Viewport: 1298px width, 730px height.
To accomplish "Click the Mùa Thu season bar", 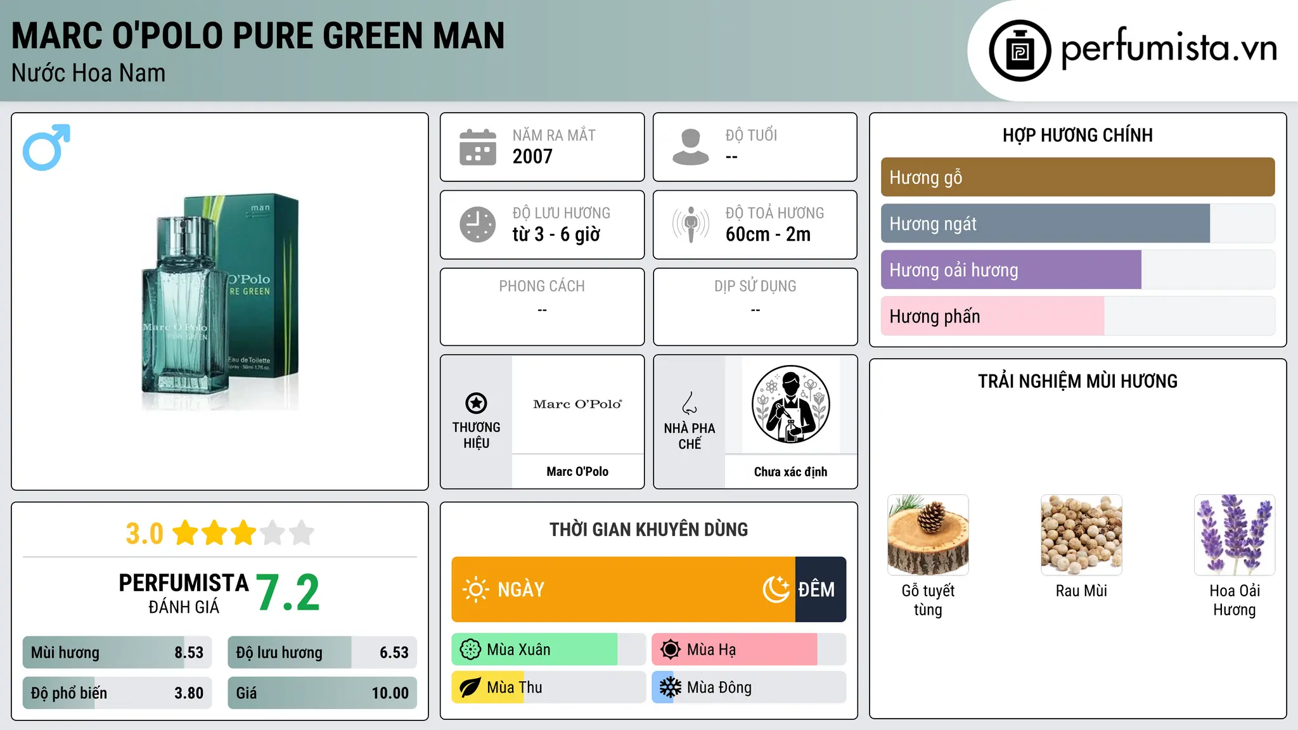I will pyautogui.click(x=549, y=688).
